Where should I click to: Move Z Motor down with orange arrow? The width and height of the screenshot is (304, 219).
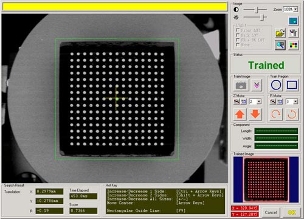tap(255, 114)
